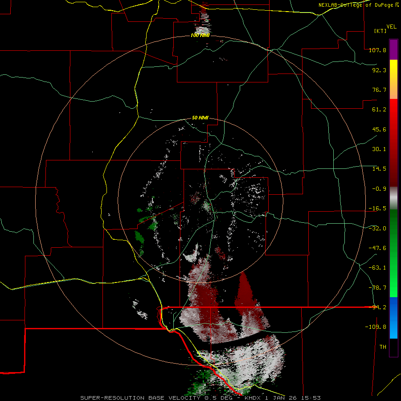
Task: Click the 30.1 velocity scale value
Action: click(379, 149)
